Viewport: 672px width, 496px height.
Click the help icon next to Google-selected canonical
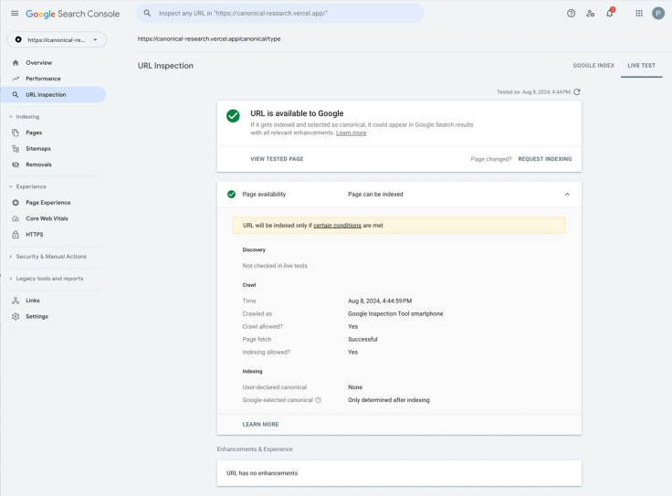coord(318,400)
